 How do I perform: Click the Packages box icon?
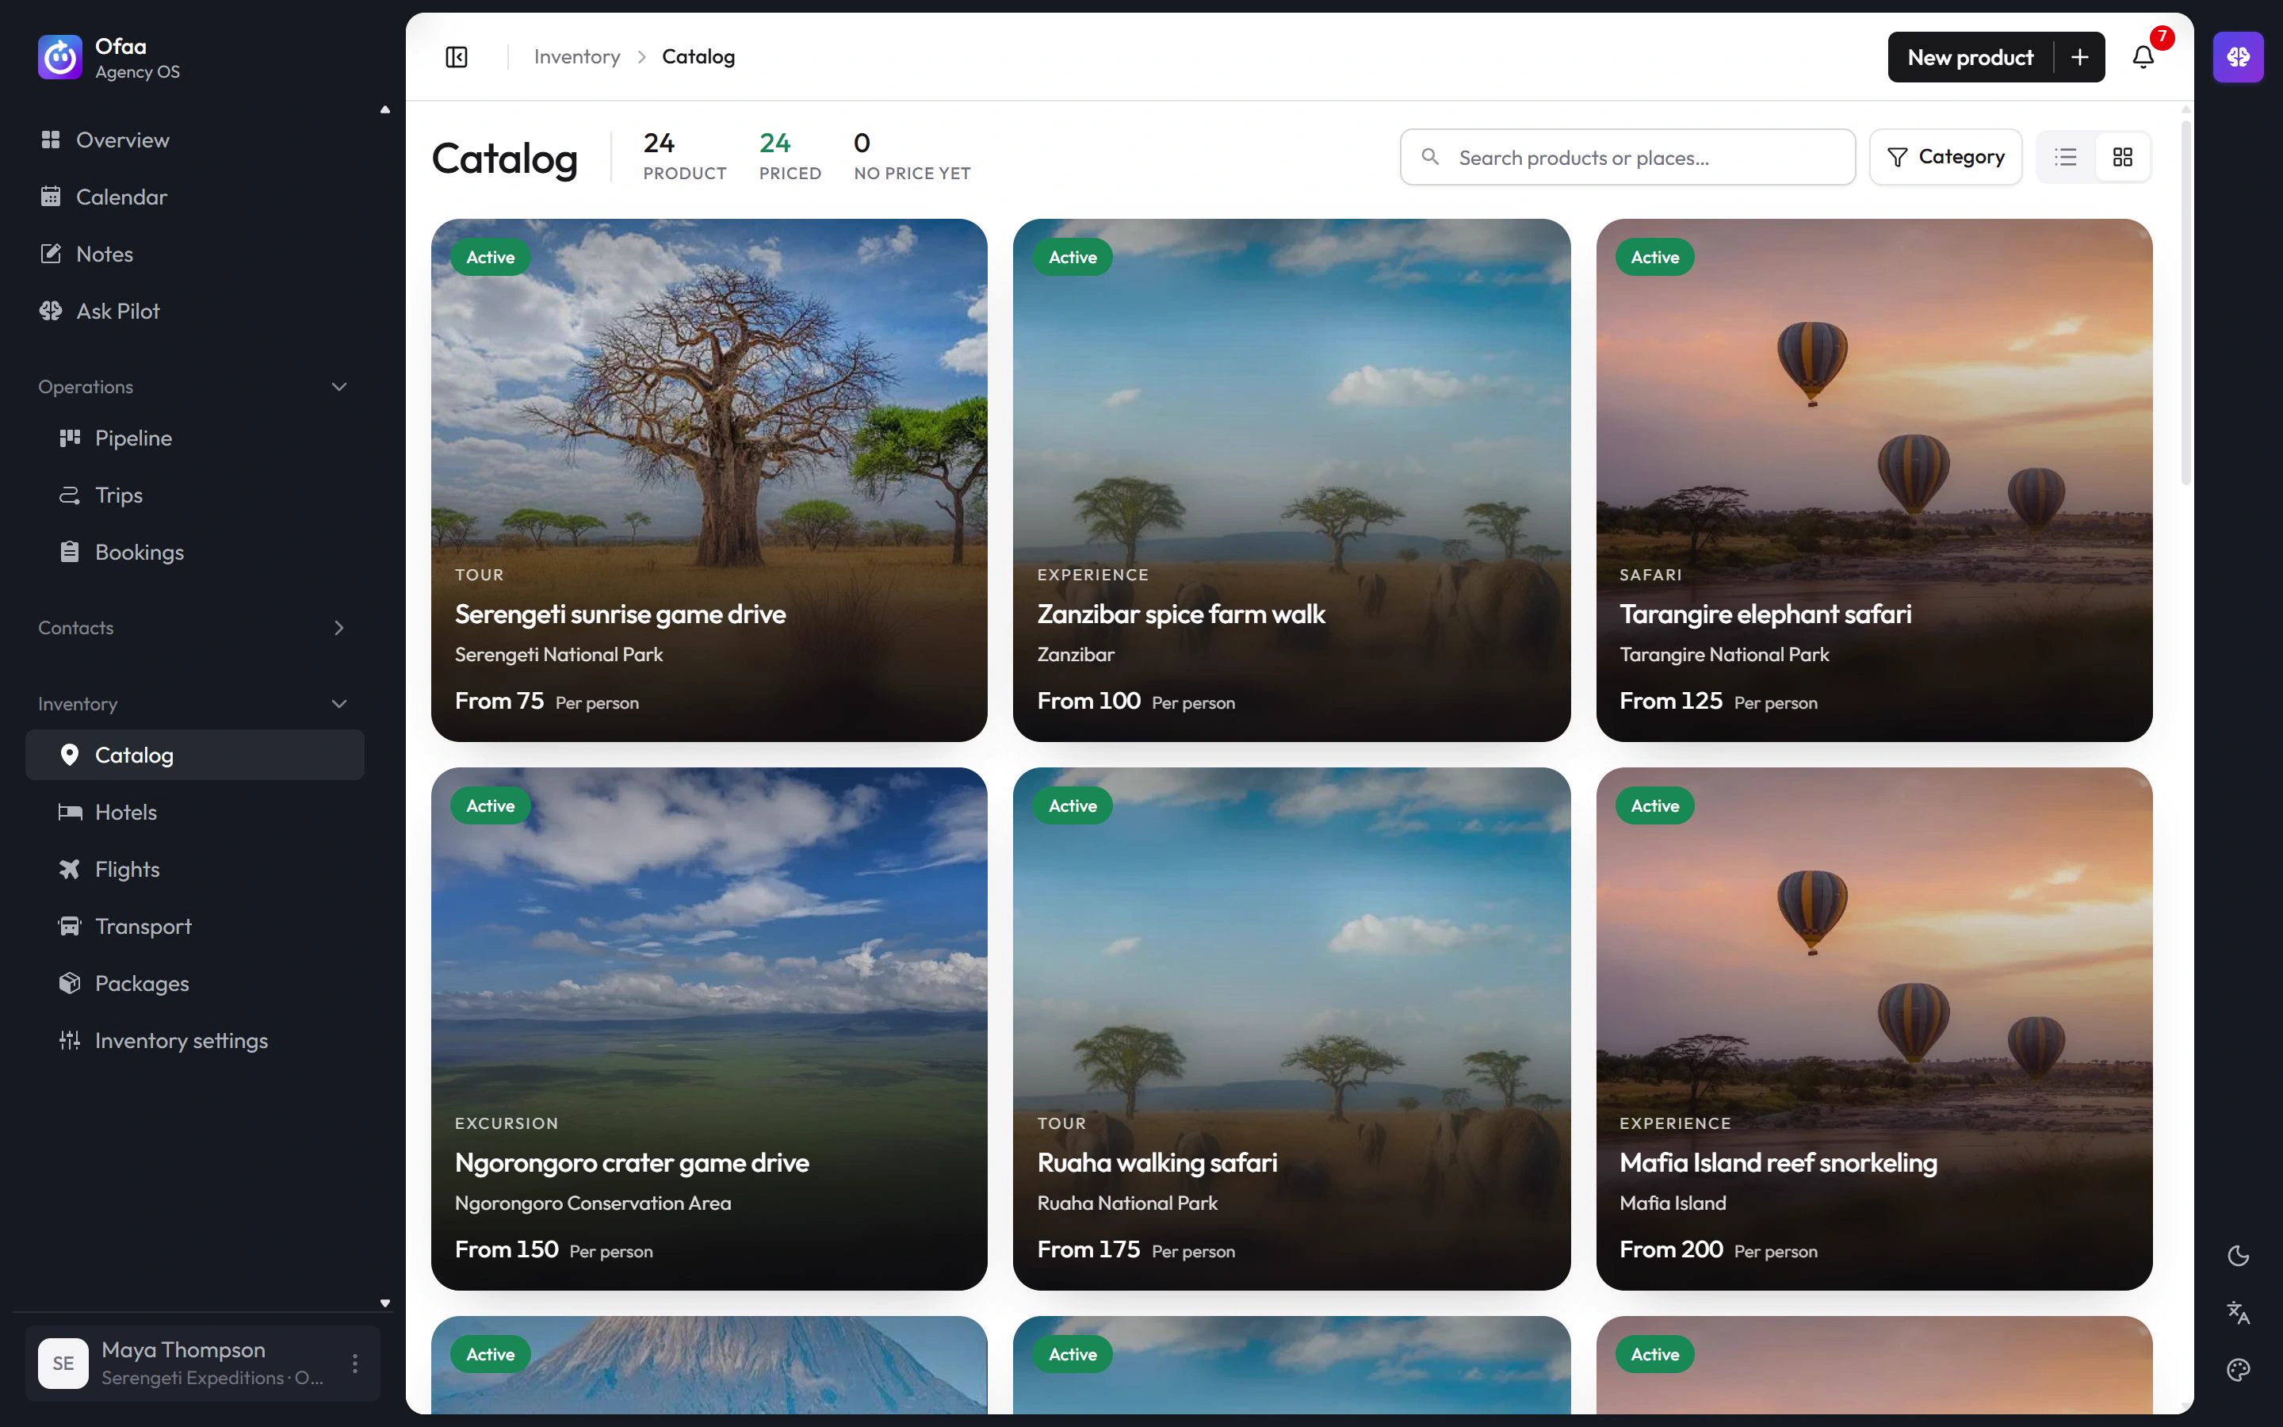point(70,983)
